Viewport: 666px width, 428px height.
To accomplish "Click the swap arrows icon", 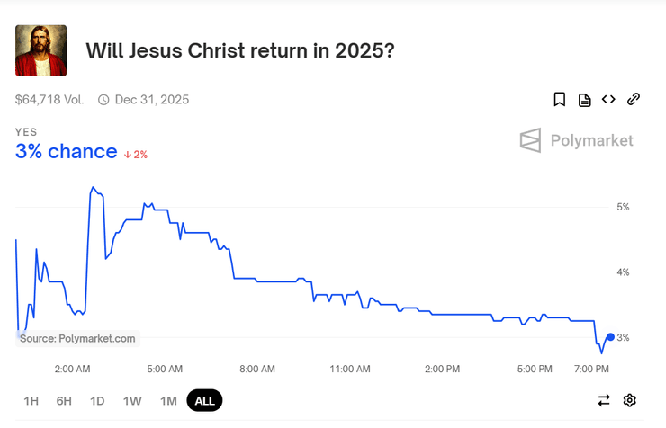I will 604,400.
